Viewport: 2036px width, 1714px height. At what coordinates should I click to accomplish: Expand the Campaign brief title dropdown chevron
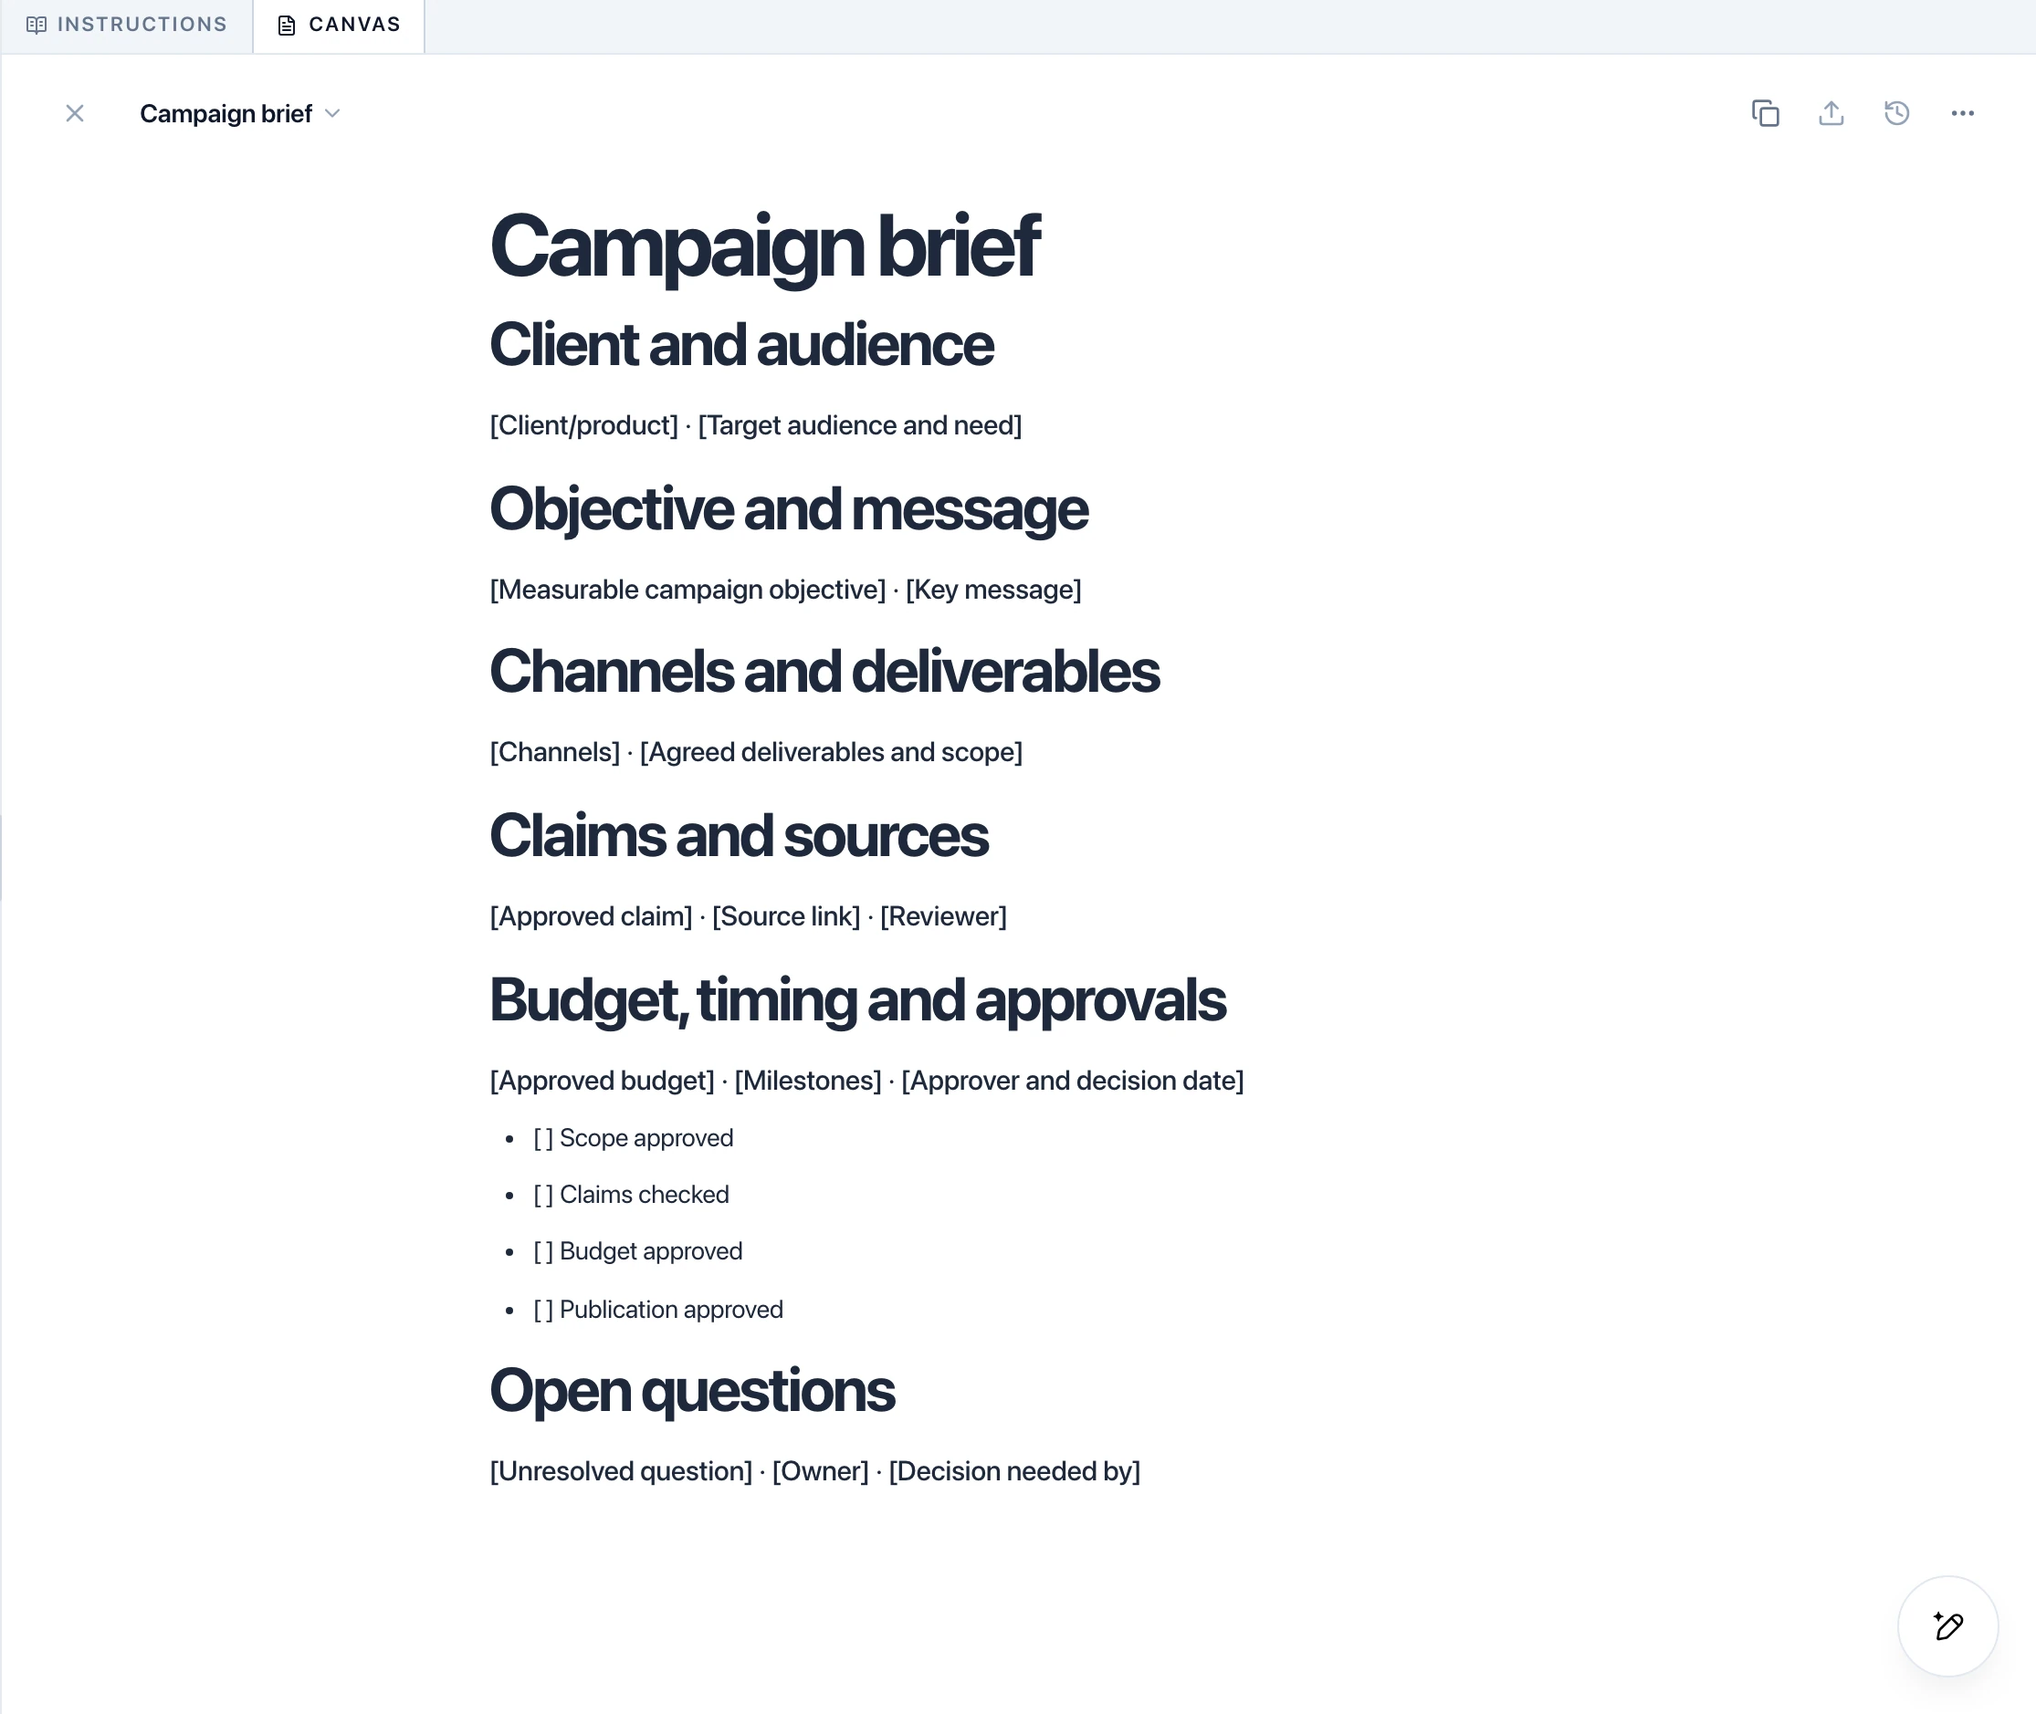[x=332, y=114]
